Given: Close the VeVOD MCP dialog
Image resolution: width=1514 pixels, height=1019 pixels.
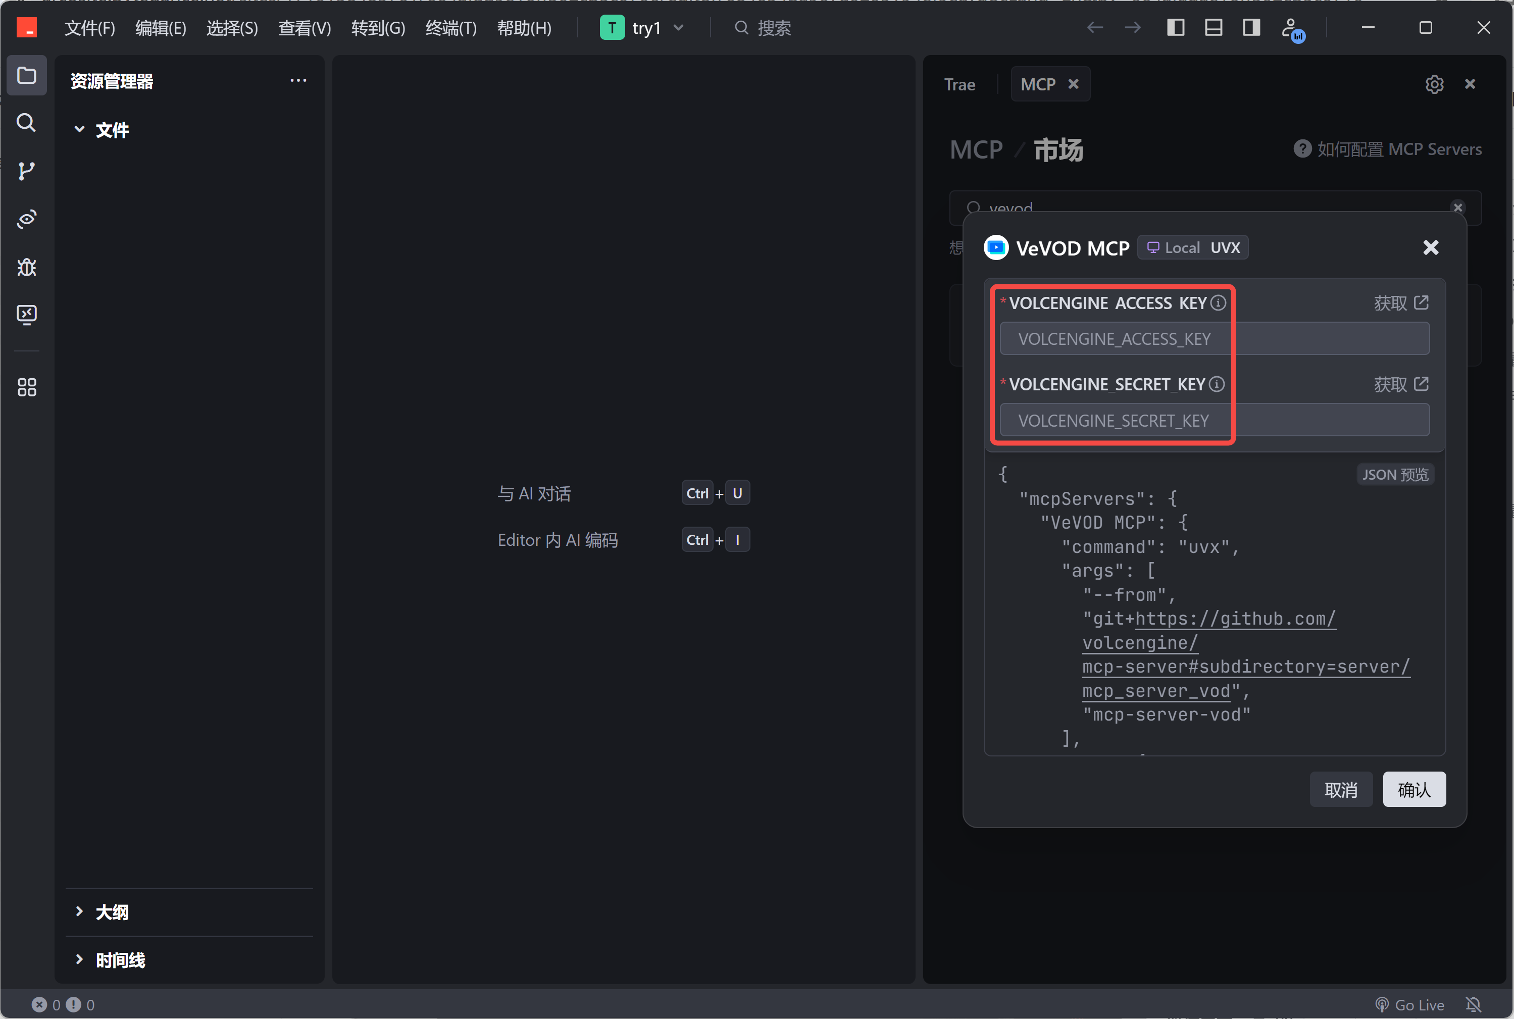Looking at the screenshot, I should click(1431, 247).
